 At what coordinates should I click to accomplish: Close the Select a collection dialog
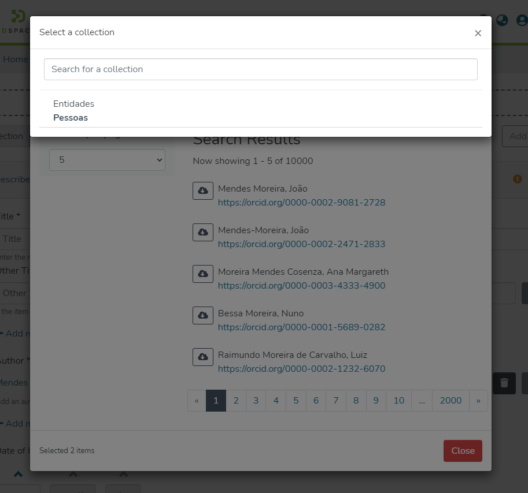478,33
